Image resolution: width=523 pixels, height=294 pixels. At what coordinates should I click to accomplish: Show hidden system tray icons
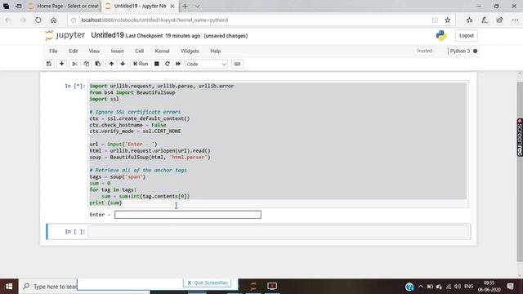[x=421, y=287]
